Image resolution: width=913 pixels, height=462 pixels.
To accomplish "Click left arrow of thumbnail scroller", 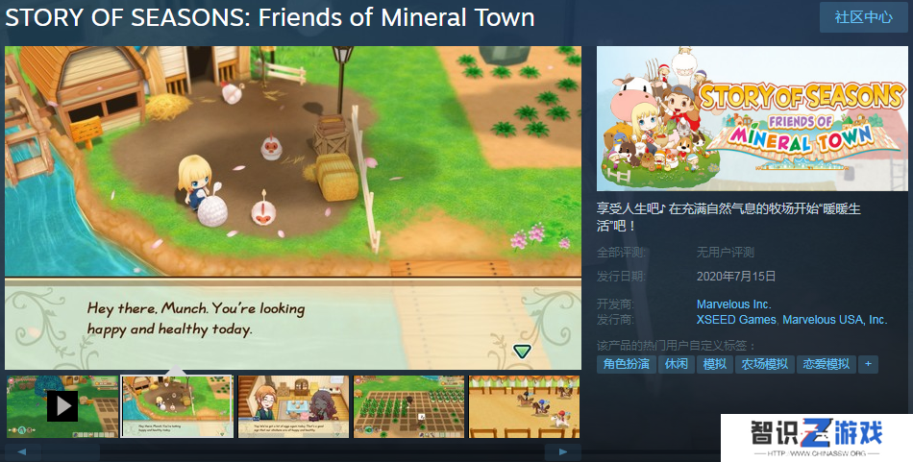I will click(x=22, y=452).
